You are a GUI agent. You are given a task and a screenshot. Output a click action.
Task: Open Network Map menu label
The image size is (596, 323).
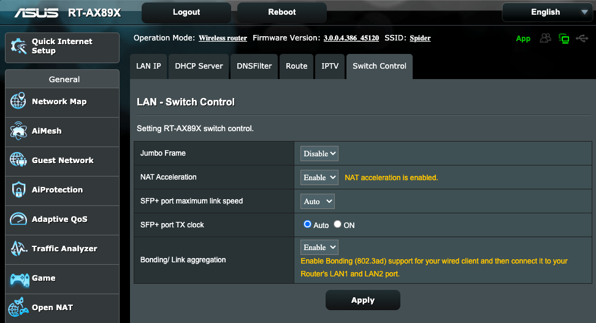click(x=59, y=102)
